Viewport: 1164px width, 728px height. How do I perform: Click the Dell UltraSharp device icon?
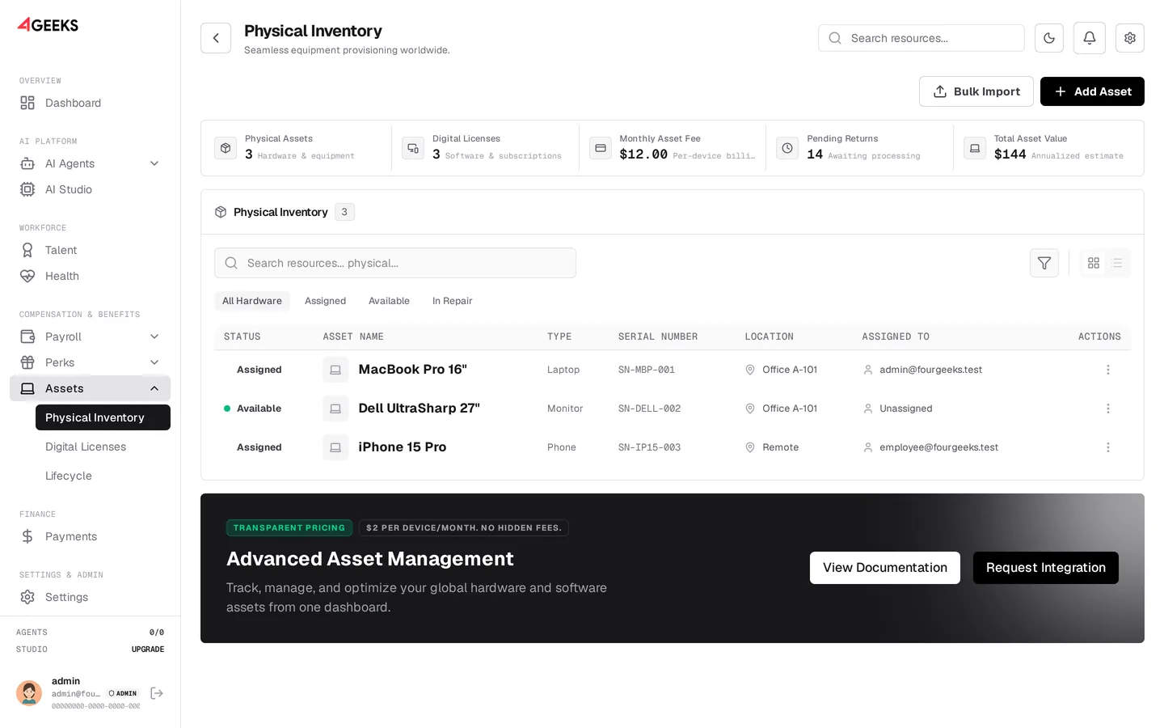pyautogui.click(x=335, y=408)
